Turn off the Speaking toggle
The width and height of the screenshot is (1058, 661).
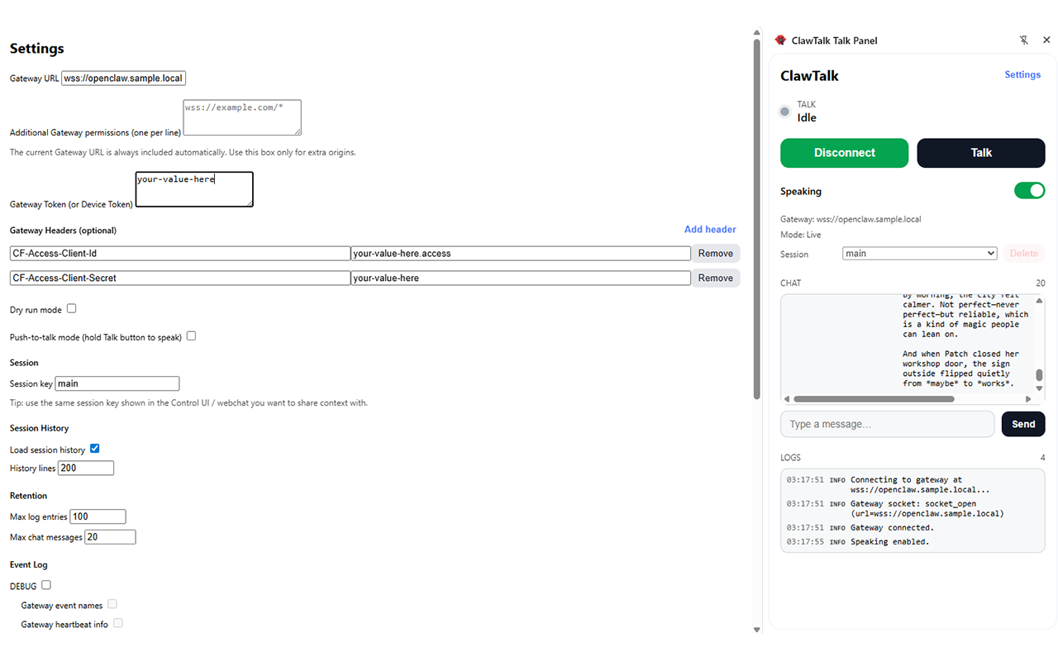[1030, 191]
